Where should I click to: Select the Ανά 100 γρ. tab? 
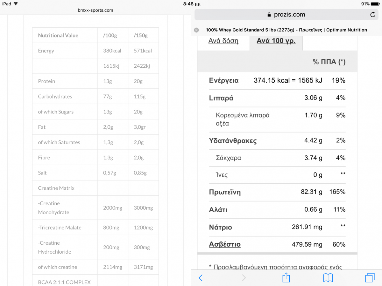276,41
